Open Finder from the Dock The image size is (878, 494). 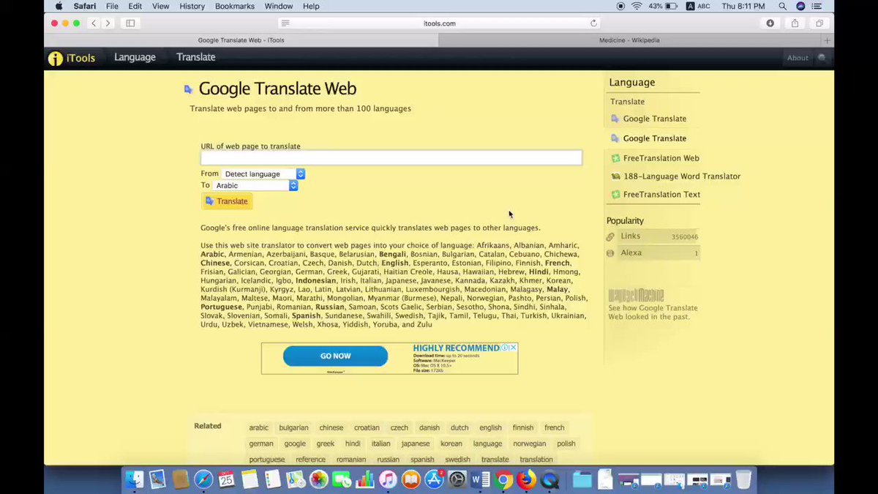(x=134, y=479)
